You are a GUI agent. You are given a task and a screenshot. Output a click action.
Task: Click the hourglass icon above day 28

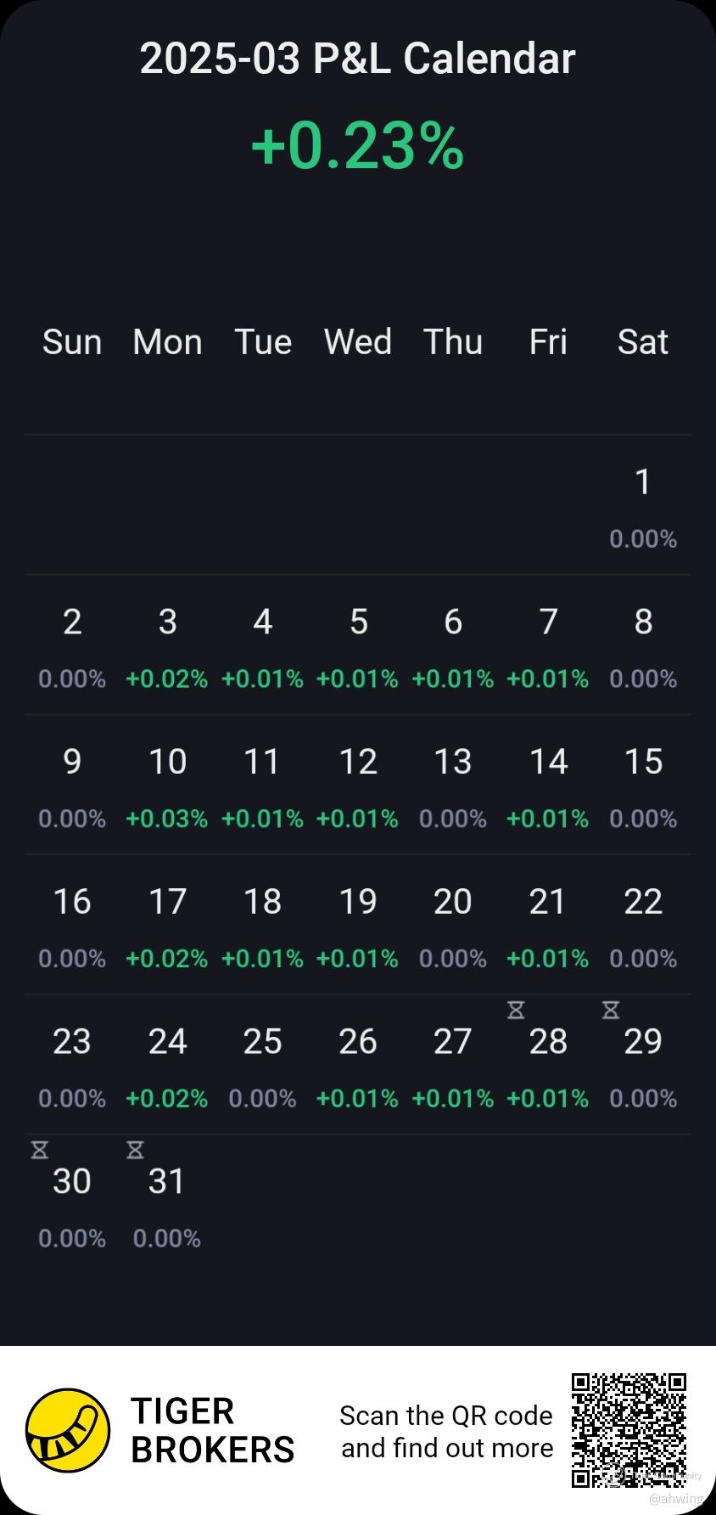coord(516,1010)
